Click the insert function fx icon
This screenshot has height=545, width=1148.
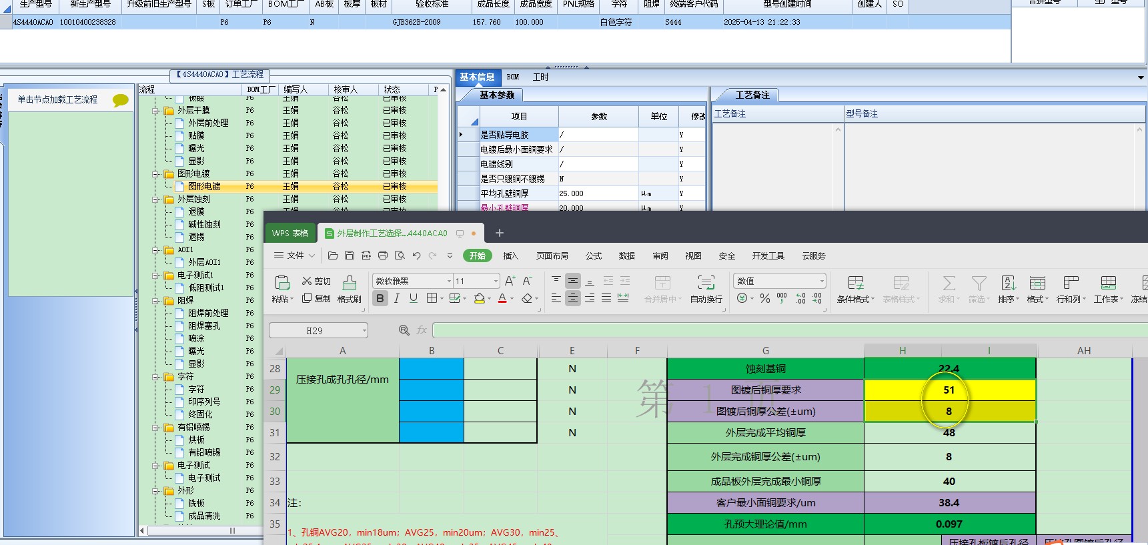[422, 330]
